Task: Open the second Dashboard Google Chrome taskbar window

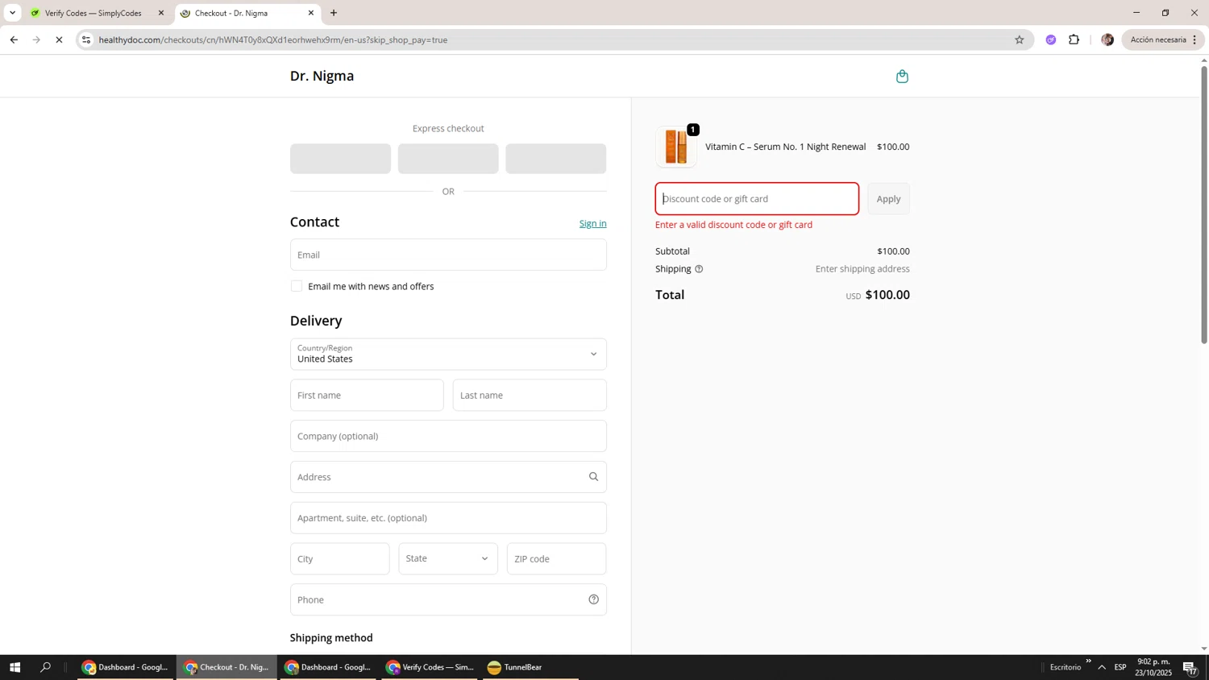Action: coord(329,667)
